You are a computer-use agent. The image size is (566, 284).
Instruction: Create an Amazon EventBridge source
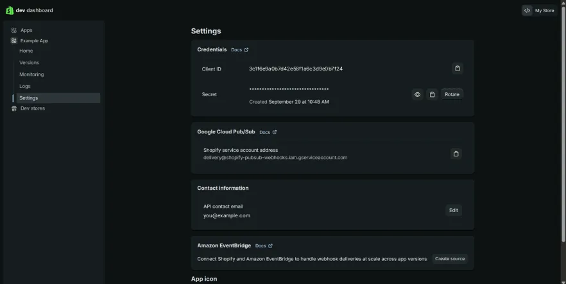coord(450,259)
